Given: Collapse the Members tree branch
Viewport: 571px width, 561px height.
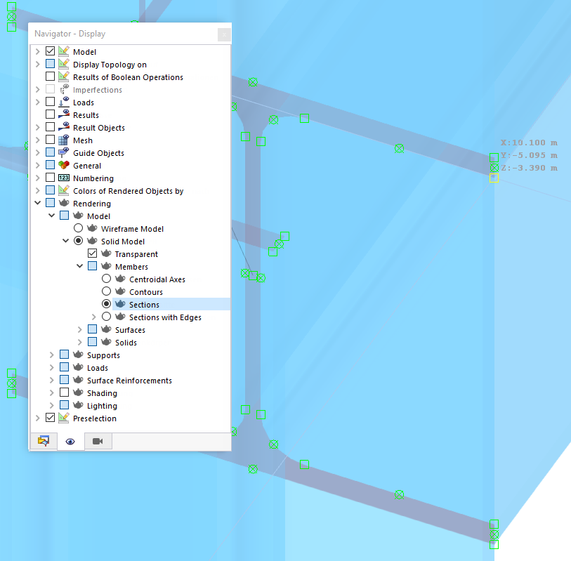Looking at the screenshot, I should (x=79, y=266).
